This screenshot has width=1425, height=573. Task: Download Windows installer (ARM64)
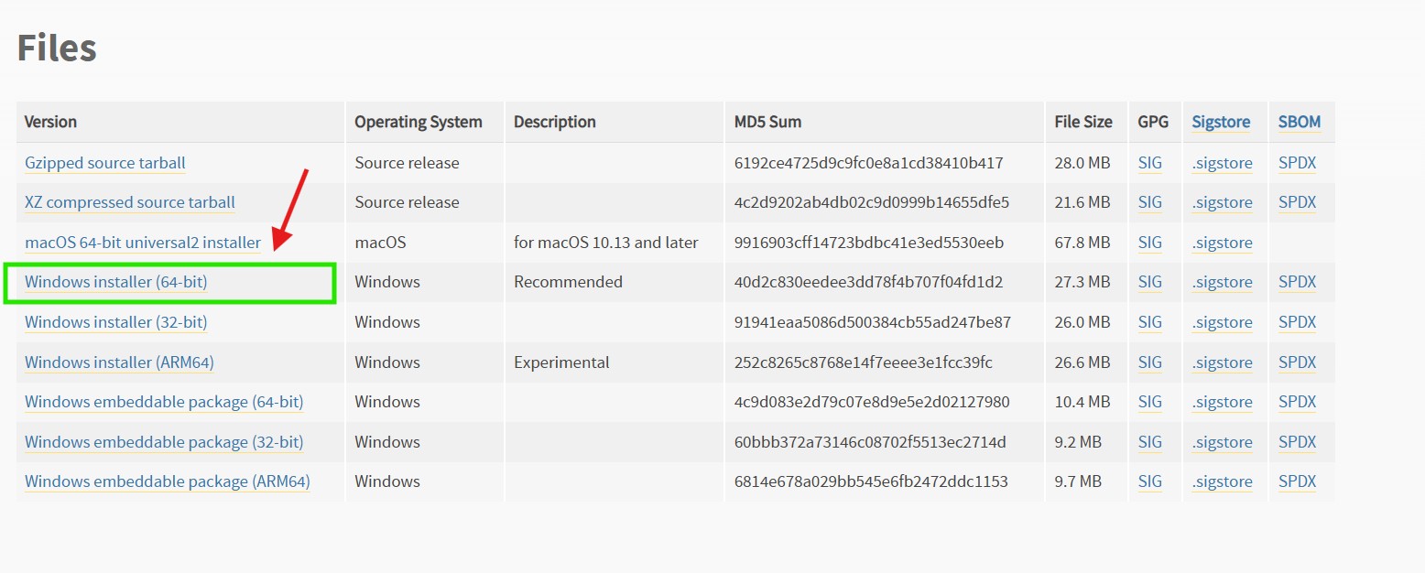coord(119,362)
